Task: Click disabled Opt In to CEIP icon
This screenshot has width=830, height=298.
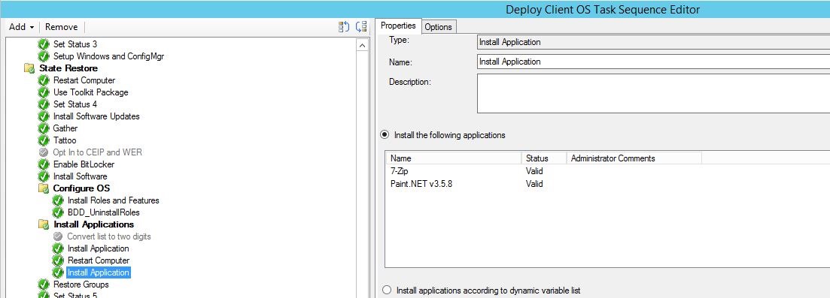Action: pyautogui.click(x=44, y=152)
